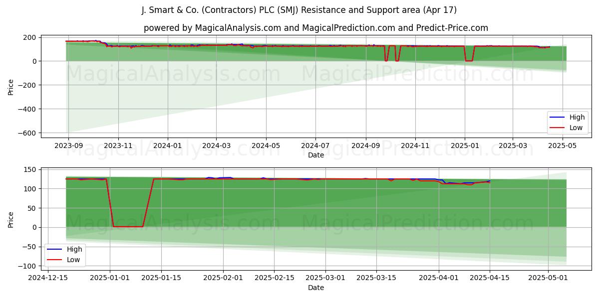
Task: Click the top chart 'Price' axis label
Action: (x=11, y=86)
